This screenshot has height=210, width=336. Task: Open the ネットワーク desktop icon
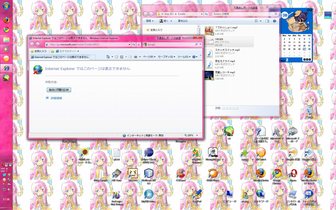click(261, 196)
